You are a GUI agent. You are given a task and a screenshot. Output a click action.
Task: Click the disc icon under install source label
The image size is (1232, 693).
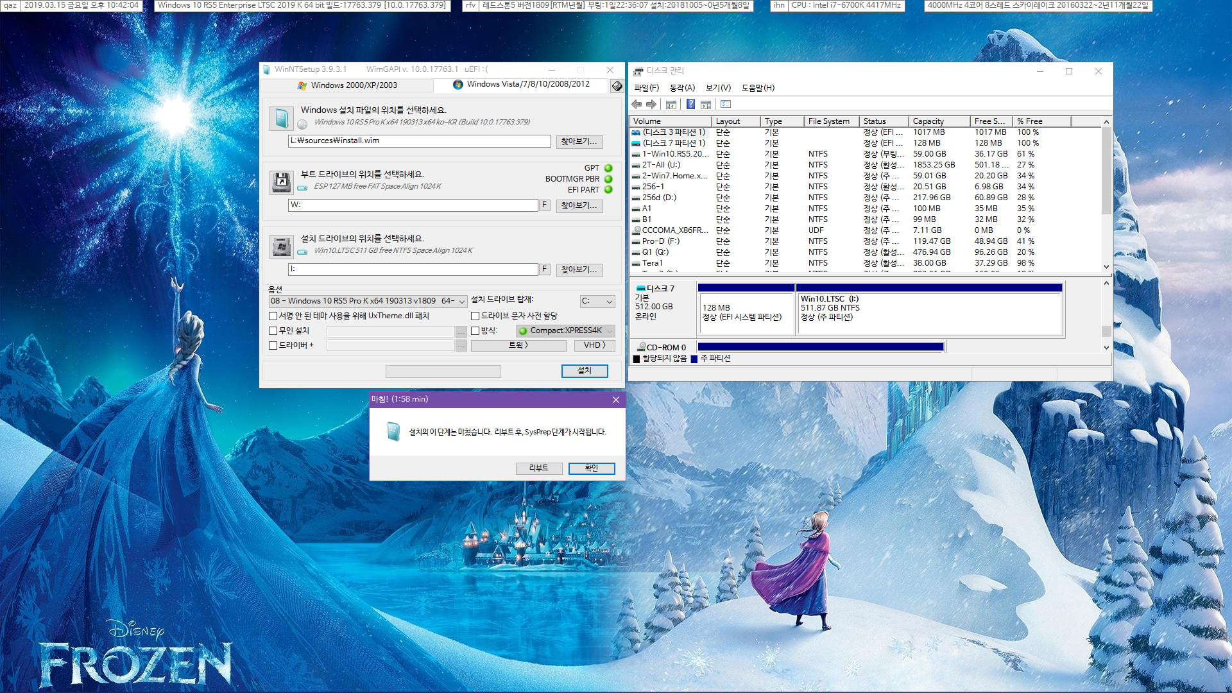point(302,124)
